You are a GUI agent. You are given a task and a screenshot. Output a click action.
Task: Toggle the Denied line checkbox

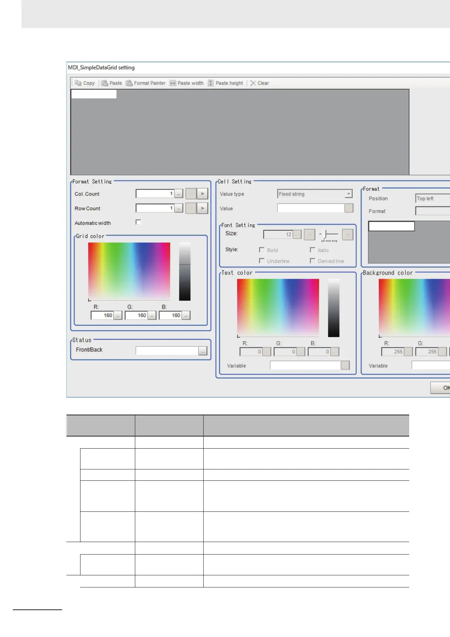pos(312,261)
